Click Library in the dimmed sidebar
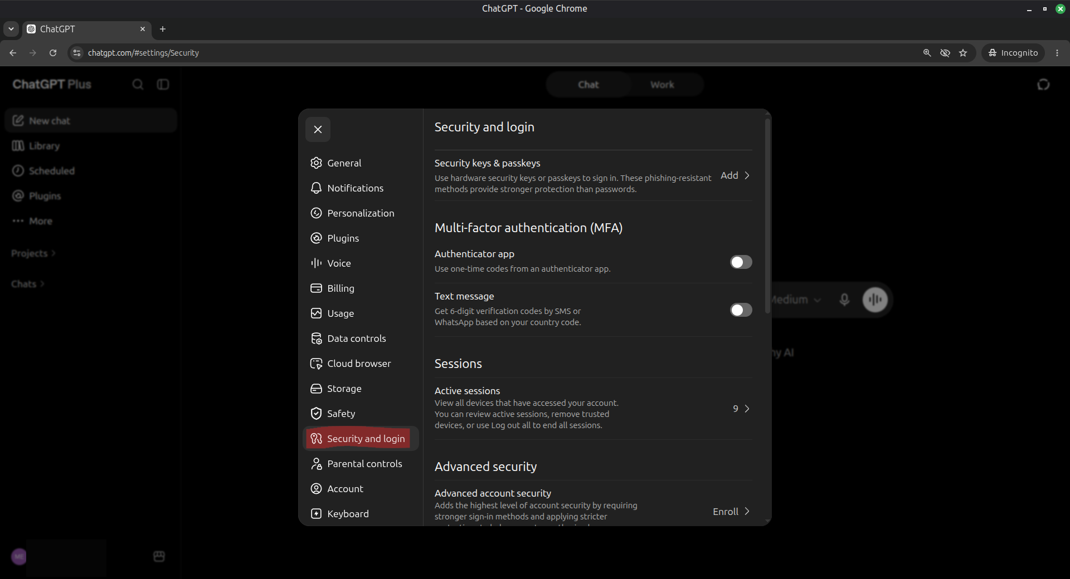Image resolution: width=1070 pixels, height=579 pixels. click(x=91, y=146)
